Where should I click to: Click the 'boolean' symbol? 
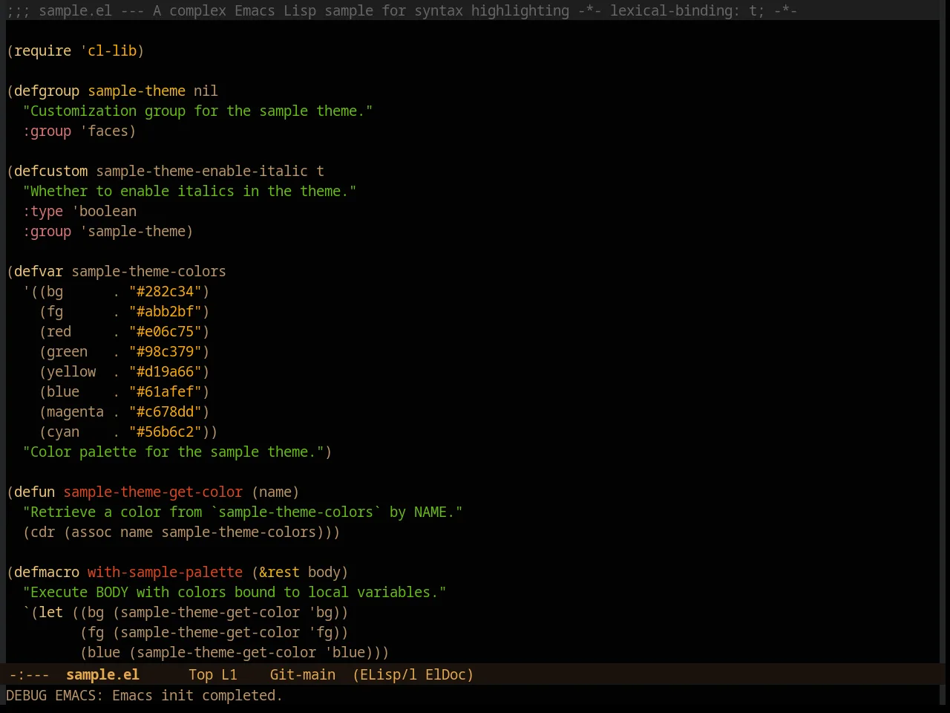[108, 211]
